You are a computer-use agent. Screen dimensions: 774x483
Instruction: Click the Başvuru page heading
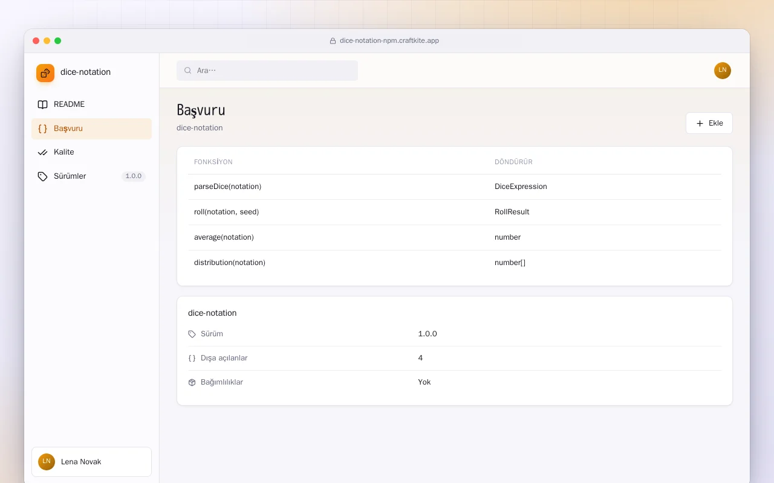(x=201, y=110)
